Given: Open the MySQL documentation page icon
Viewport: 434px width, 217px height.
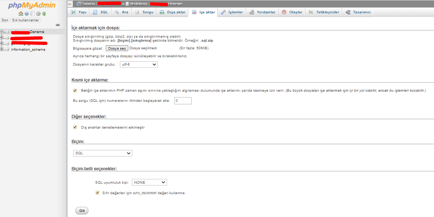Looking at the screenshot, I should 32,13.
